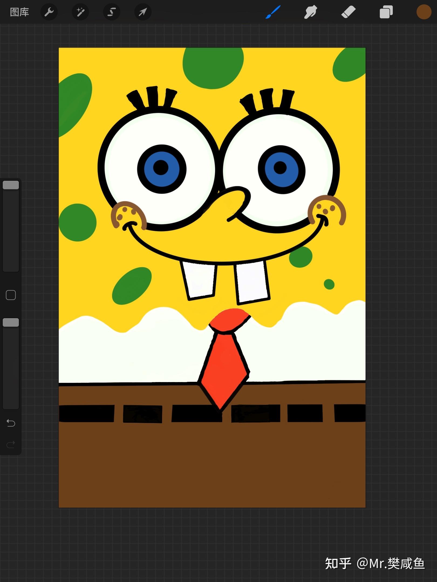Open the Layers panel
Viewport: 437px width, 582px height.
(386, 12)
